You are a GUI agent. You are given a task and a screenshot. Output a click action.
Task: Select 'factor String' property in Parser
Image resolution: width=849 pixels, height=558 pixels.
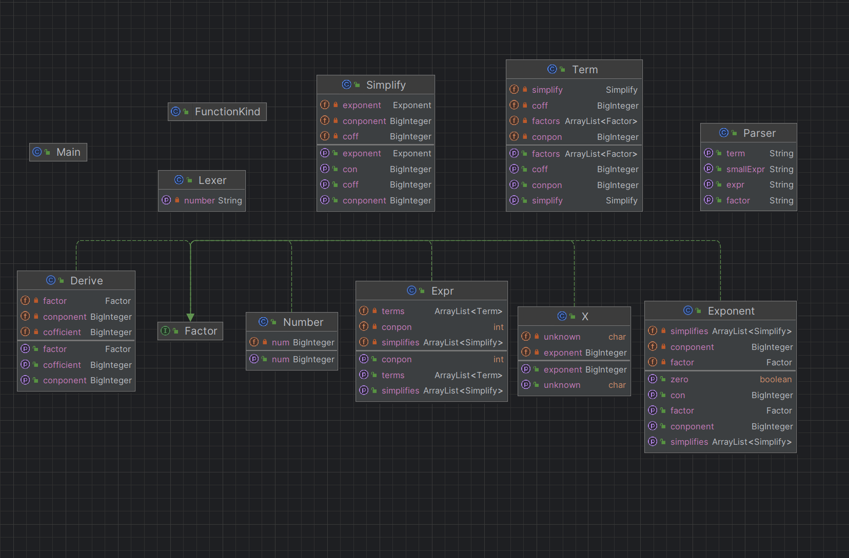pyautogui.click(x=748, y=200)
